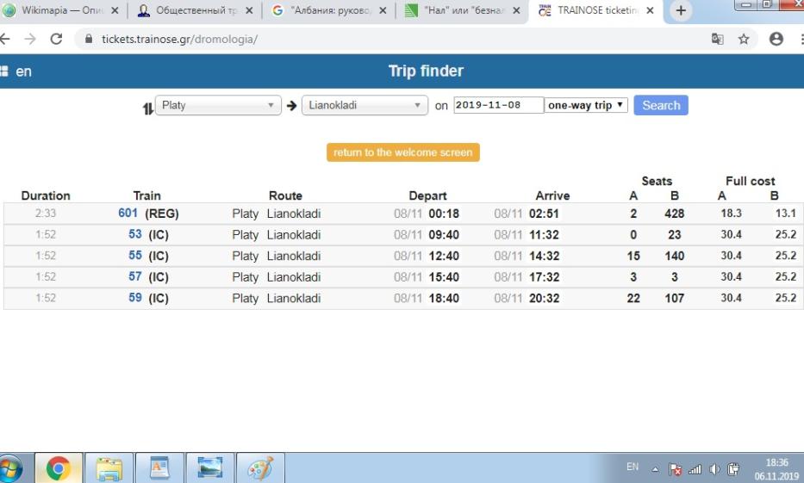Open the Chrome profile avatar icon
Image resolution: width=804 pixels, height=483 pixels.
pos(776,39)
